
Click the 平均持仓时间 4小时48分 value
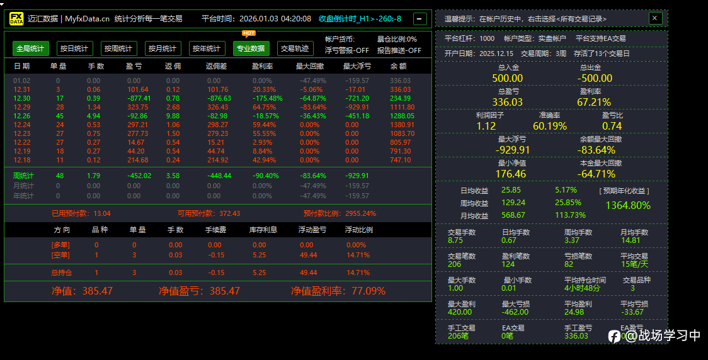pyautogui.click(x=582, y=288)
